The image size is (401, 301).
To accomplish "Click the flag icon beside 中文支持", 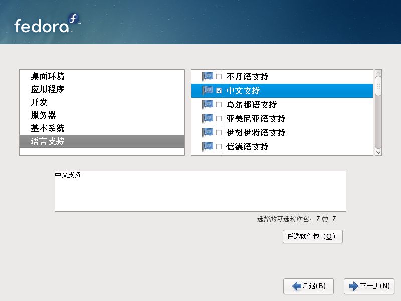I will coord(208,90).
